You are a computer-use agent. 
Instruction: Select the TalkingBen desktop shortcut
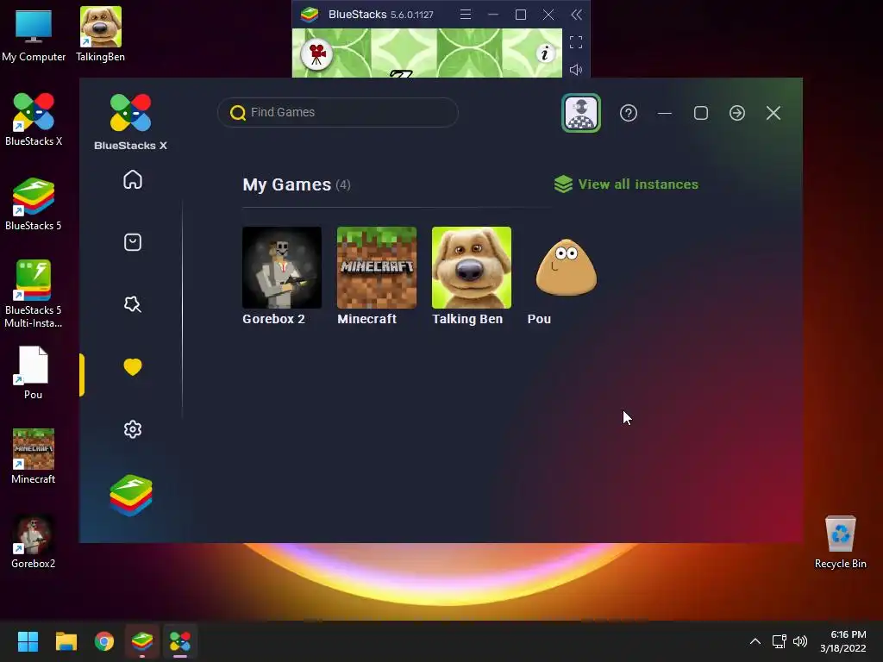coord(100,34)
